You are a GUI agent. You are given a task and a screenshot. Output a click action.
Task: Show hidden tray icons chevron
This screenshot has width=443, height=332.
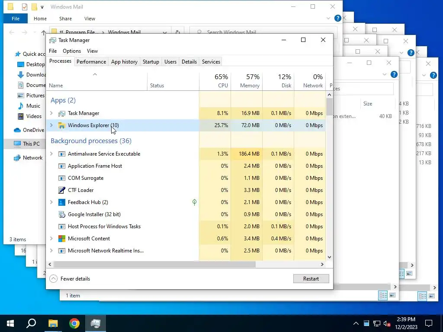click(x=356, y=323)
